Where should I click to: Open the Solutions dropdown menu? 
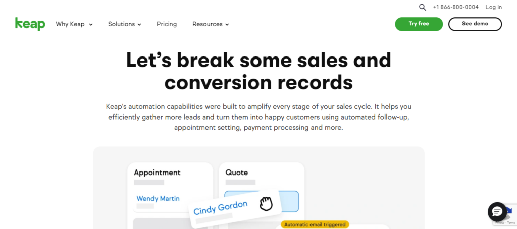click(x=124, y=24)
